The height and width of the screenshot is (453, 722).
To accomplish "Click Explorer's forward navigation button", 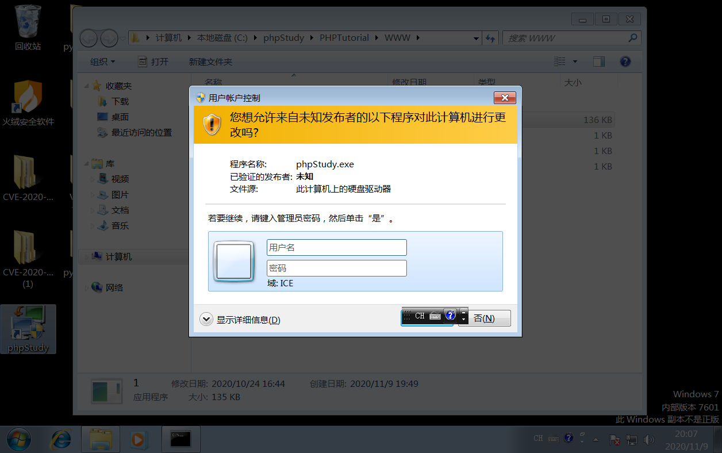I will point(109,39).
